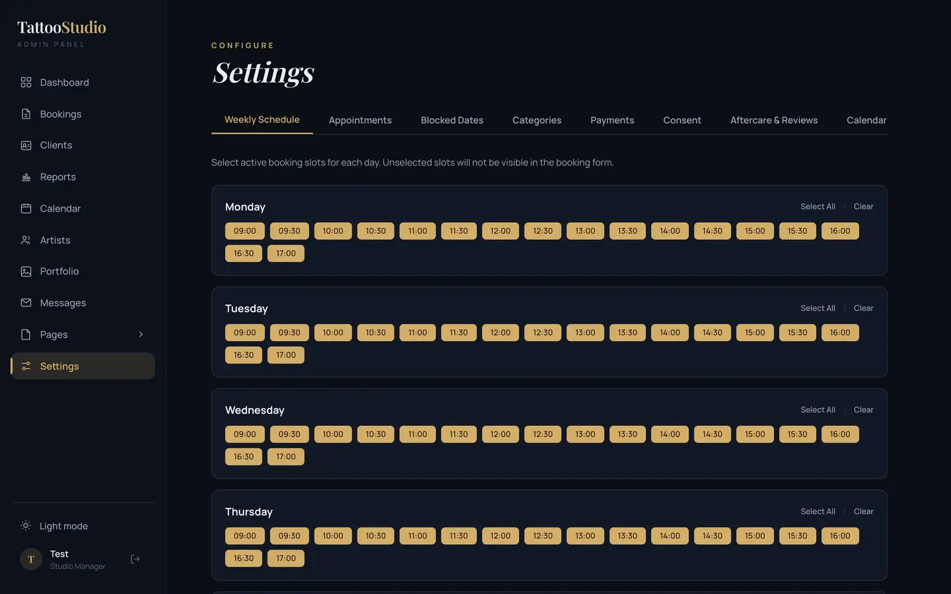Clear all Monday slots
The height and width of the screenshot is (594, 951).
(x=863, y=207)
